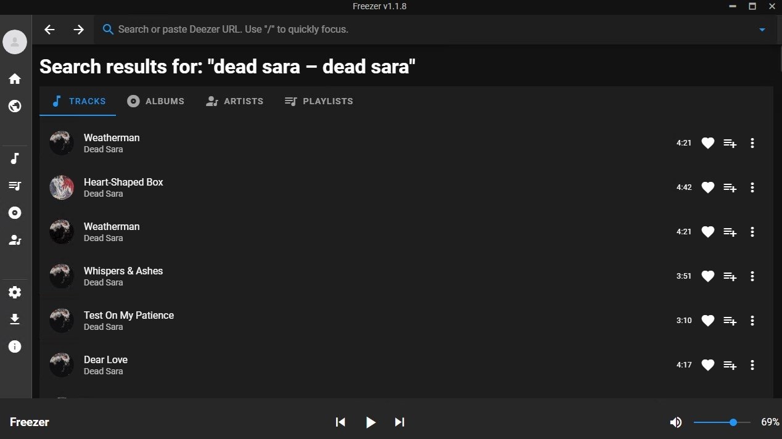Play the track titled Heart-Shaped Box
The height and width of the screenshot is (439, 782).
(123, 182)
